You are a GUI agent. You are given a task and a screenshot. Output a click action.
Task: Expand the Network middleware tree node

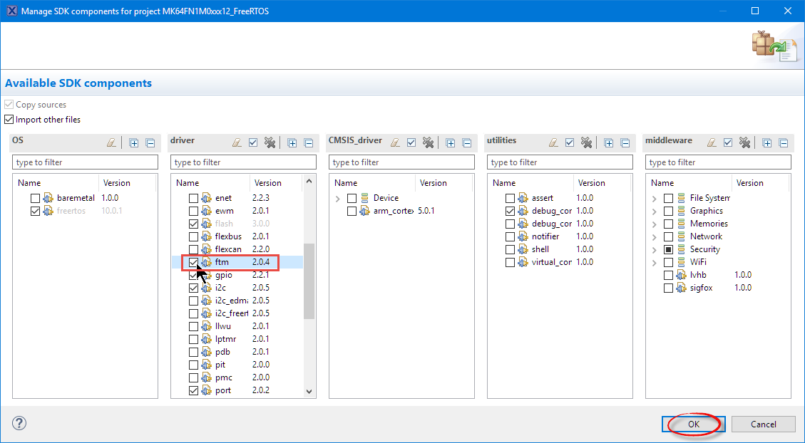[x=654, y=236]
